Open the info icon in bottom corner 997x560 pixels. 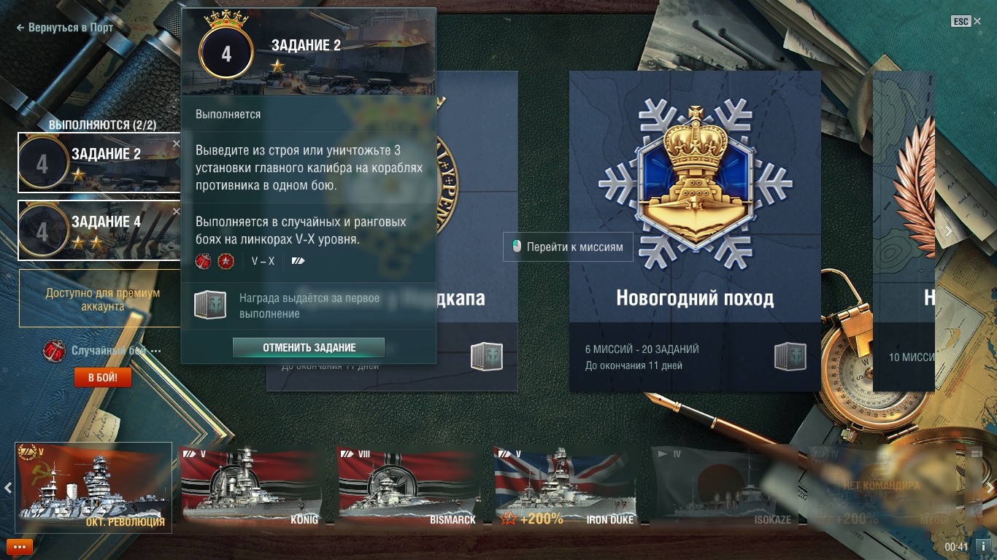[983, 546]
